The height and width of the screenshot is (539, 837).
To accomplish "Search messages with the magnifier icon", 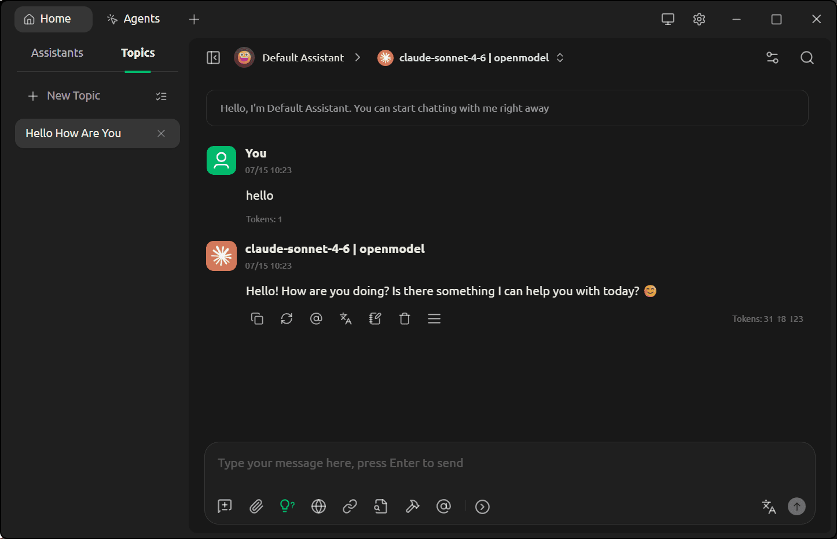I will tap(807, 58).
